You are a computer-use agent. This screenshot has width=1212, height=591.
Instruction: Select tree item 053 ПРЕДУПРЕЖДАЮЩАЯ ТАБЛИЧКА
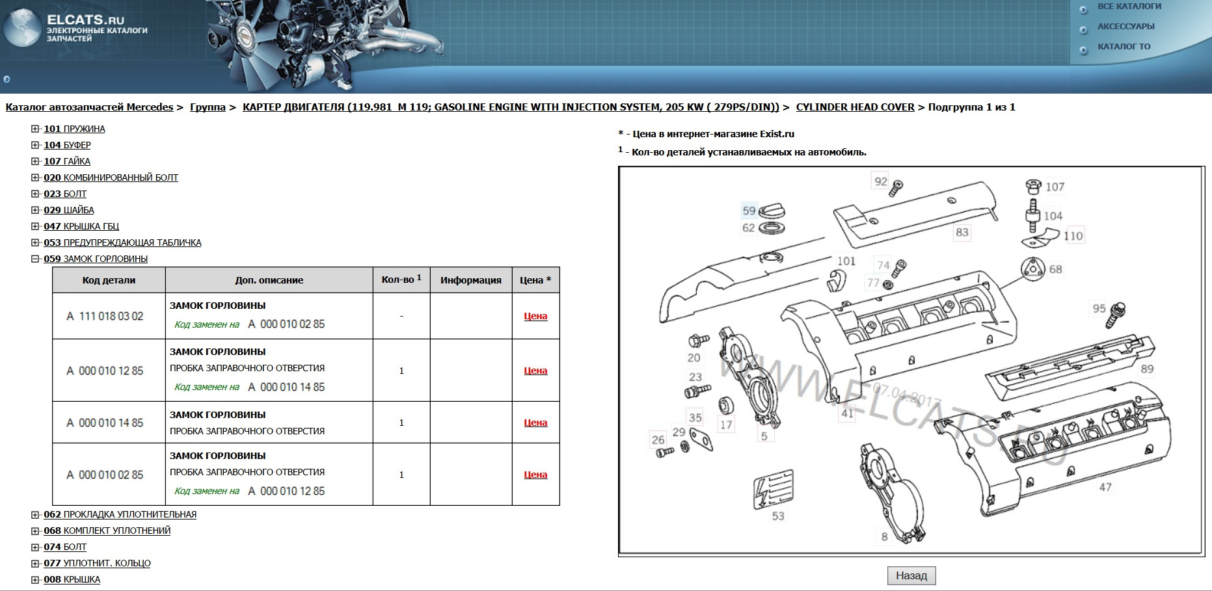click(x=131, y=242)
